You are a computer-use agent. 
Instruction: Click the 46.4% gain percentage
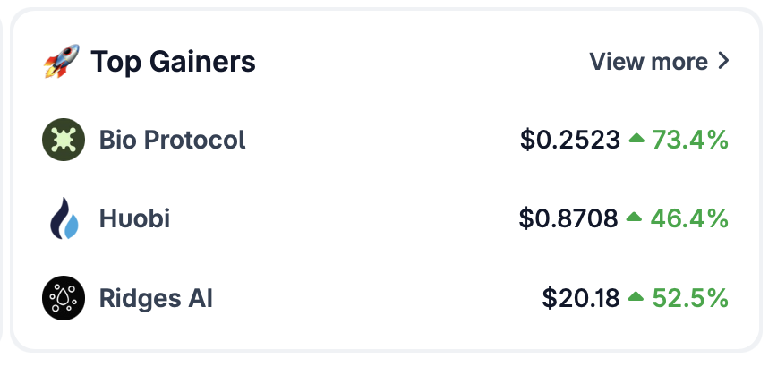[x=689, y=218]
